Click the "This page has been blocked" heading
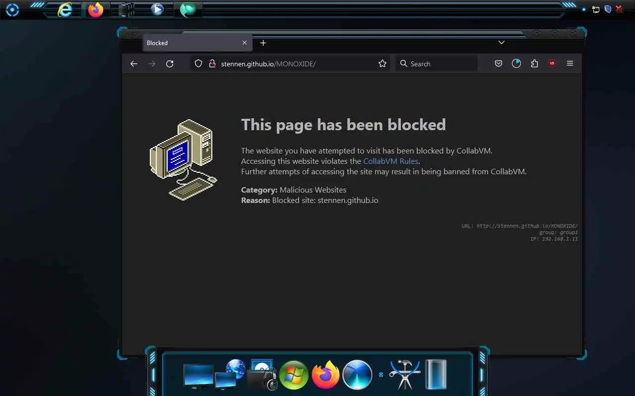 [343, 125]
